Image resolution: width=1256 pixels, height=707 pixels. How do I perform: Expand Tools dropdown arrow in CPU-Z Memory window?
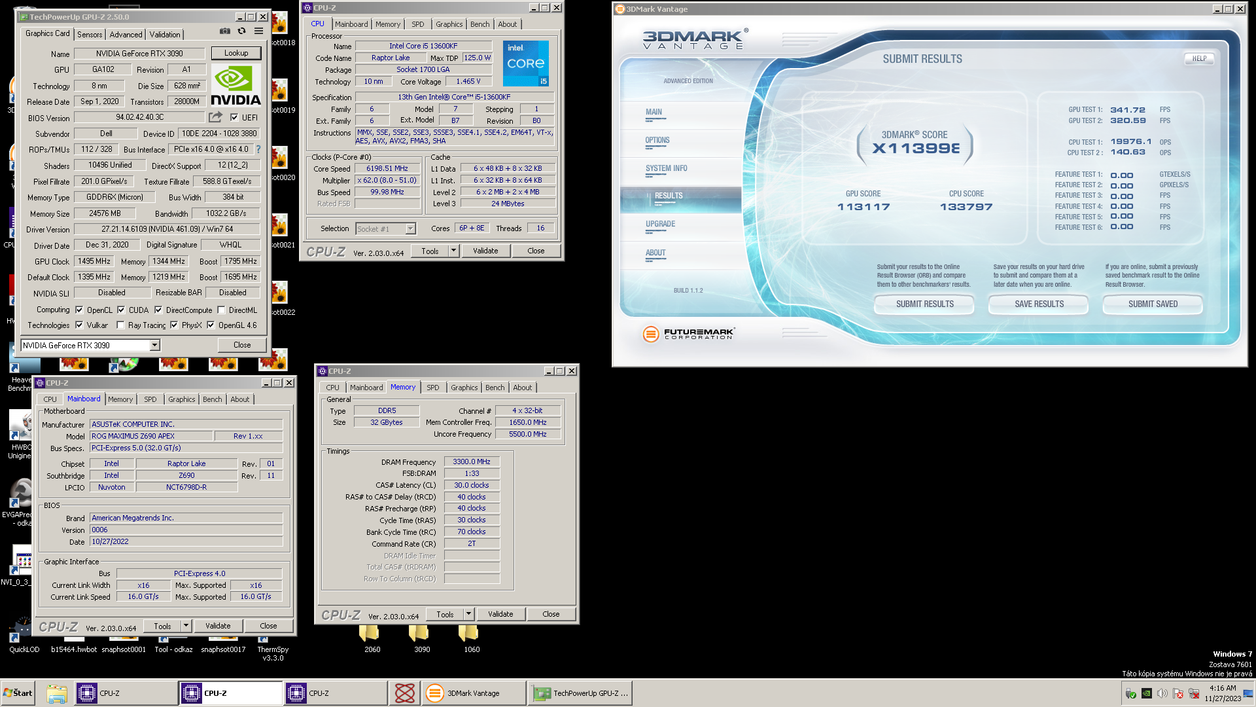468,614
